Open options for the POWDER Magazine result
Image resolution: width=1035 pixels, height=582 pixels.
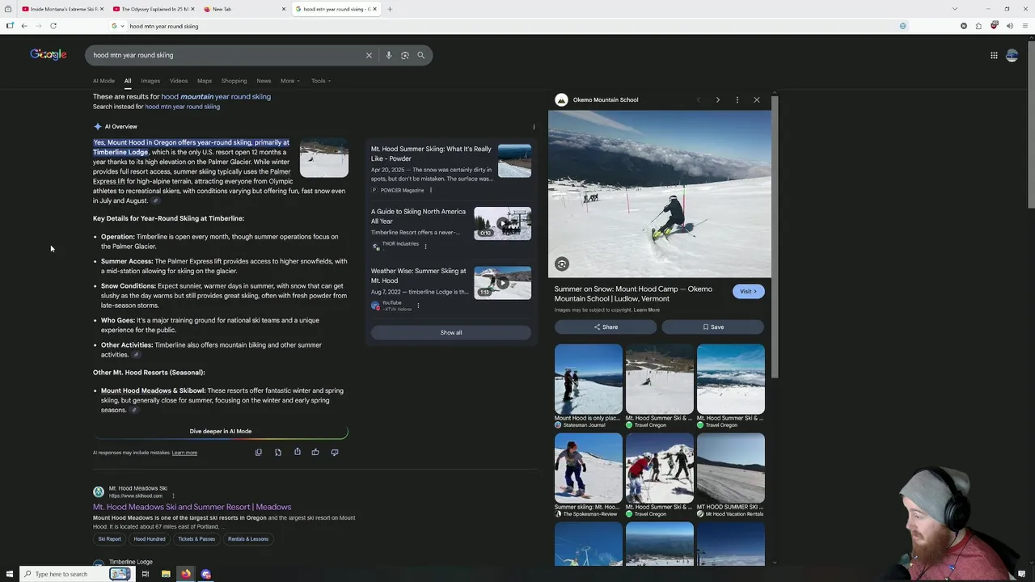[x=430, y=190]
